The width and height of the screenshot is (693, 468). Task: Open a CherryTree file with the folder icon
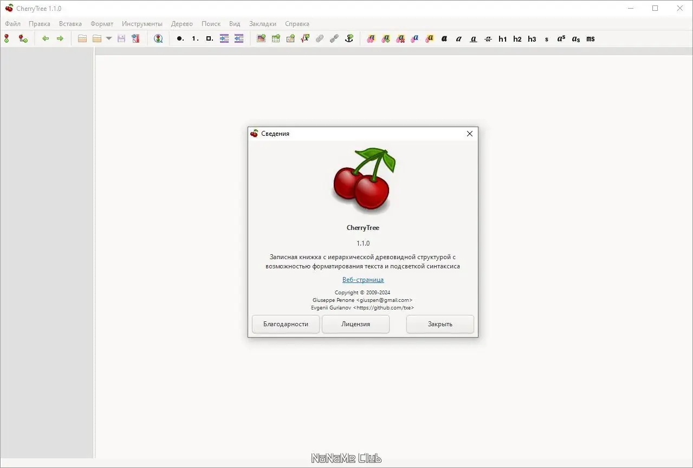[97, 38]
